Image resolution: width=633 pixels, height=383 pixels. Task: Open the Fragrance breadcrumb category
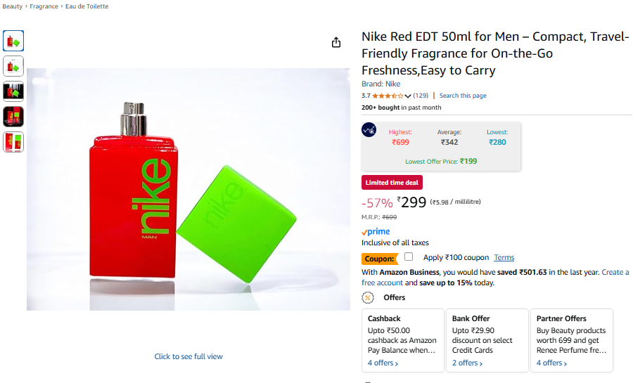click(x=44, y=6)
